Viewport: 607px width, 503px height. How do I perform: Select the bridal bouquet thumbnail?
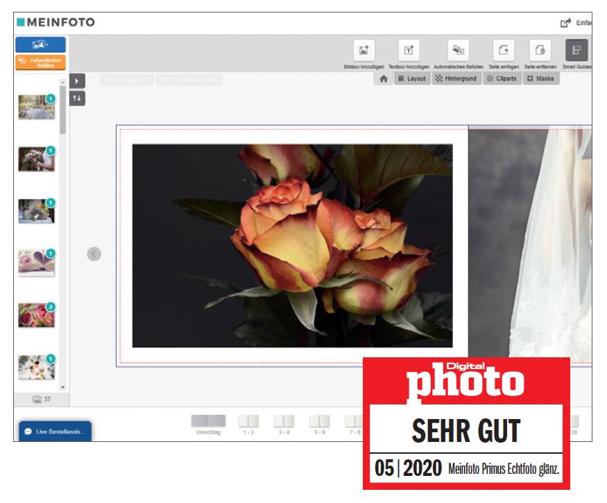tap(36, 159)
